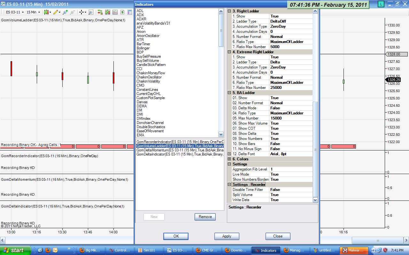Click the chart window icon in title bar
This screenshot has width=409, height=255.
[4, 4]
